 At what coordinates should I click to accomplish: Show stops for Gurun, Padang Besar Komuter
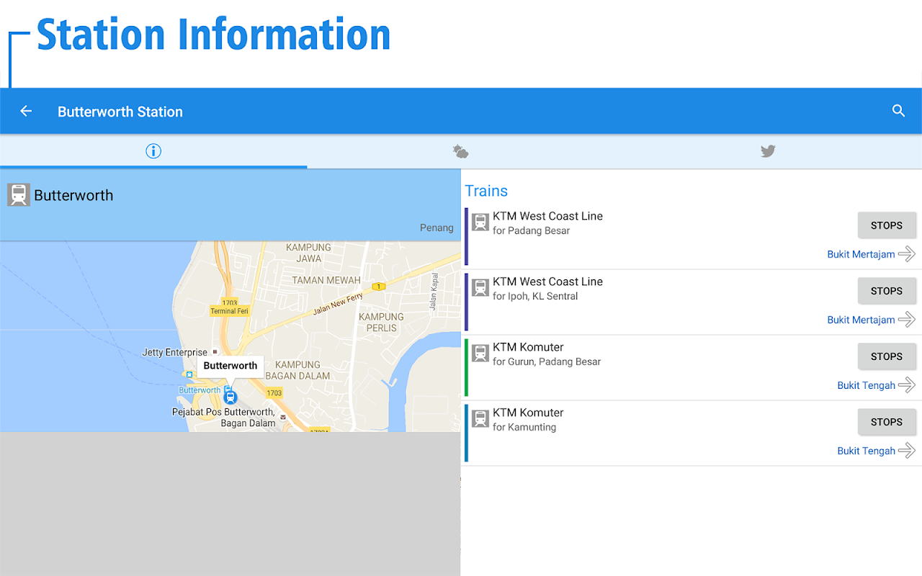point(887,356)
